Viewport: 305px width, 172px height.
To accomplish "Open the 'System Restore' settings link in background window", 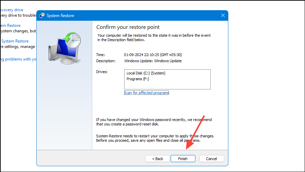I will click(x=15, y=41).
